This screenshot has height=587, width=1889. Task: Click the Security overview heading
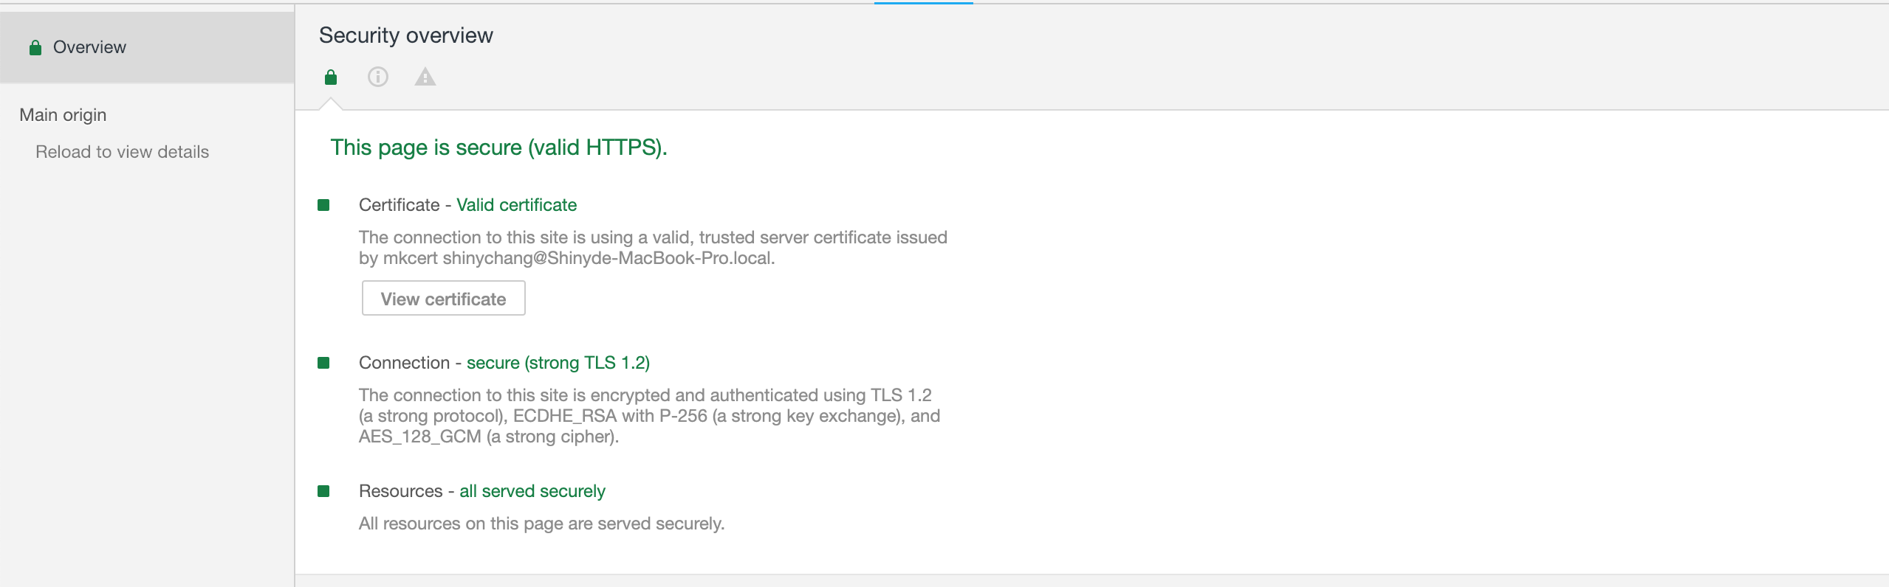click(405, 35)
